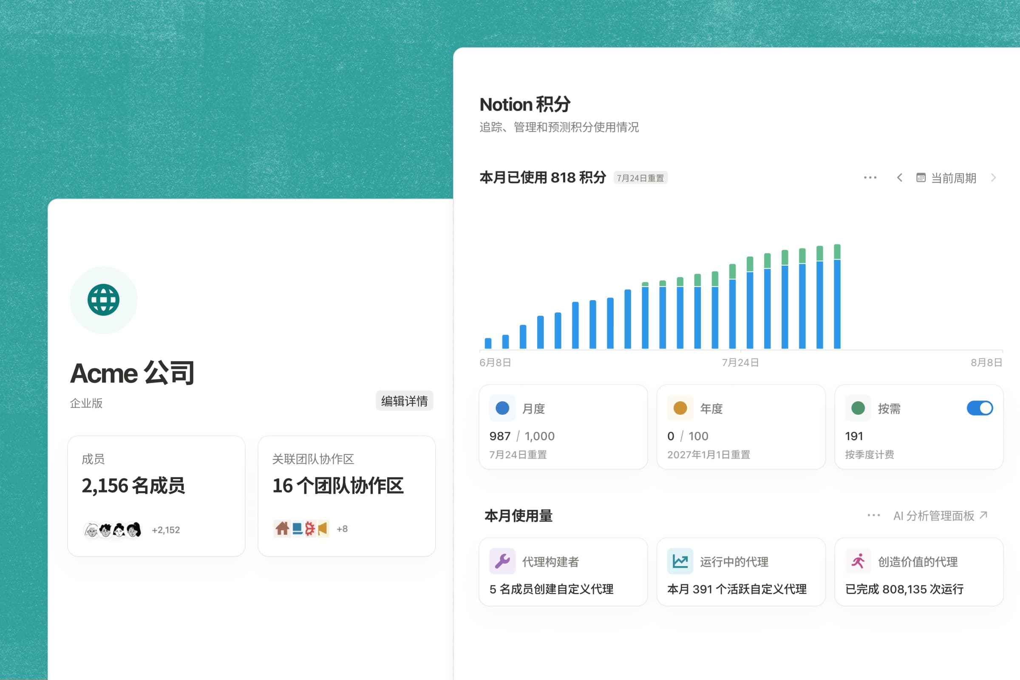The image size is (1020, 680).
Task: Click the blue laptop teamspace icon
Action: 297,529
